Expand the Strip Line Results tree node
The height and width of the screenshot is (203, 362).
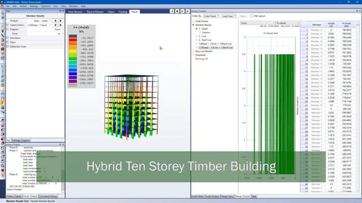point(193,51)
